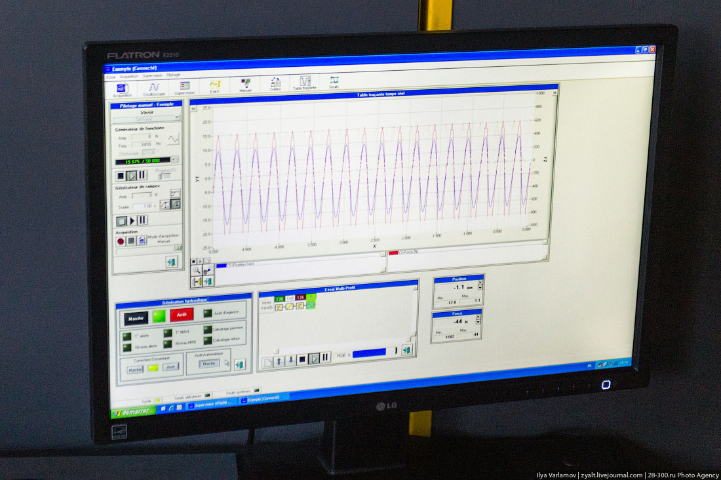Toggle the Colmatage pression indicator
Image resolution: width=721 pixels, height=480 pixels.
(x=208, y=330)
